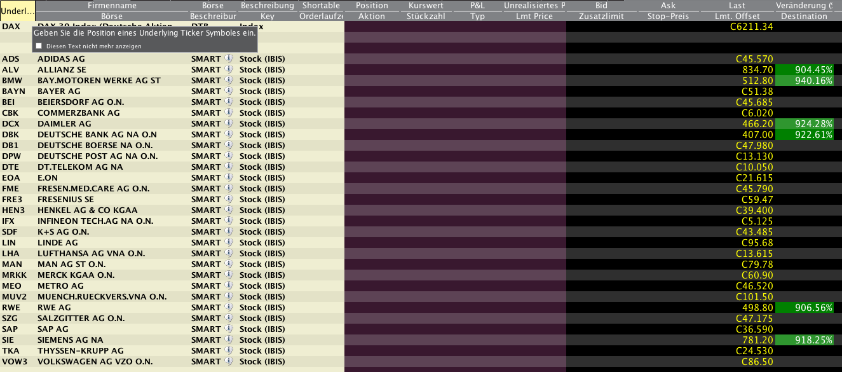
Task: Select the Index description in the DAX row
Action: pyautogui.click(x=251, y=27)
